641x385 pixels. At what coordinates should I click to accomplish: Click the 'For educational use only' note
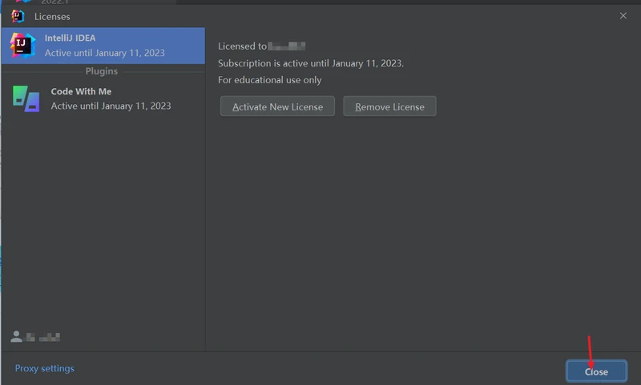tap(270, 80)
